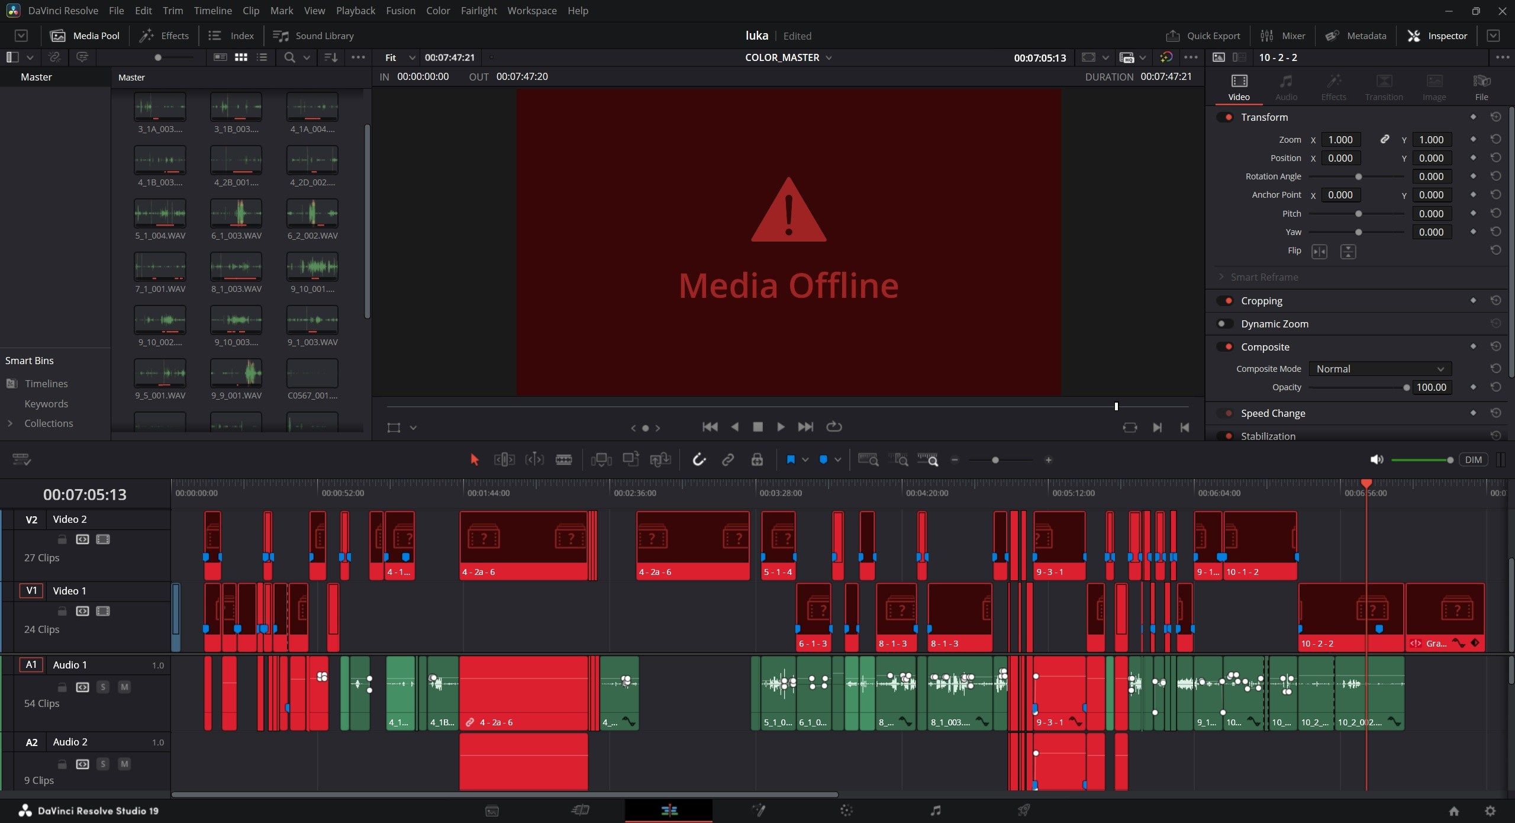The width and height of the screenshot is (1515, 823).
Task: Mute the Audio 1 track
Action: coord(124,687)
